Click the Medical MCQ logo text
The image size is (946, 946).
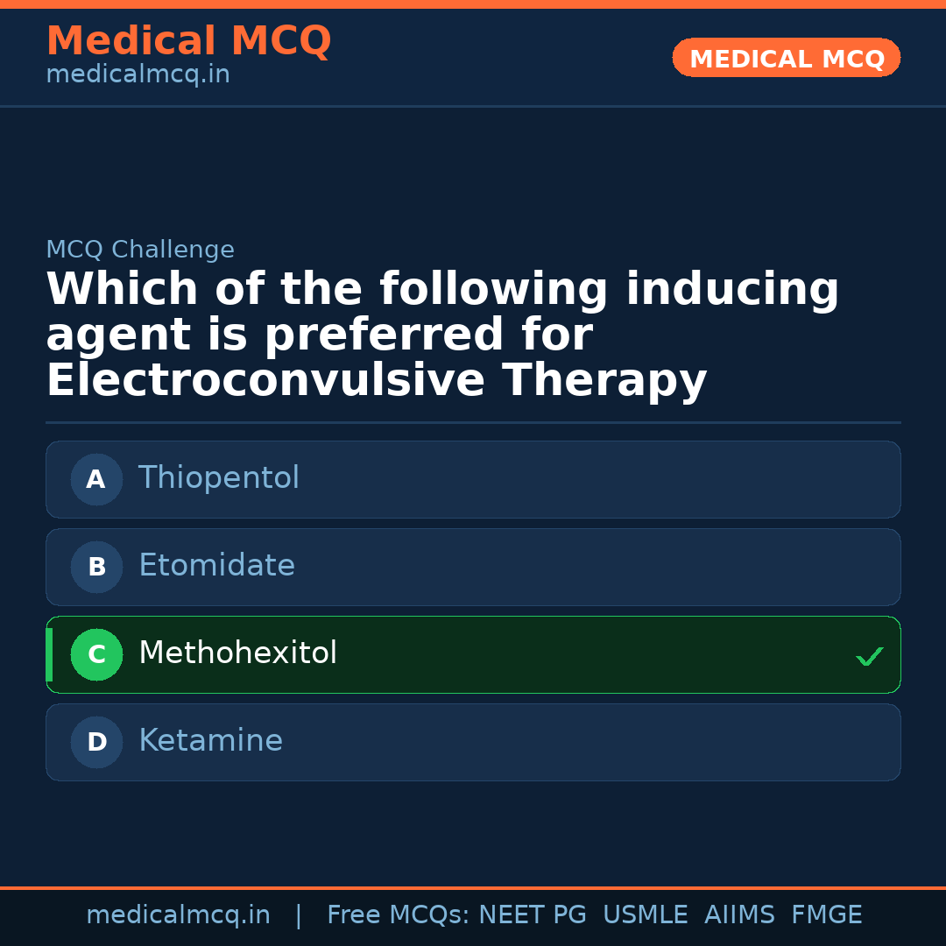point(188,40)
